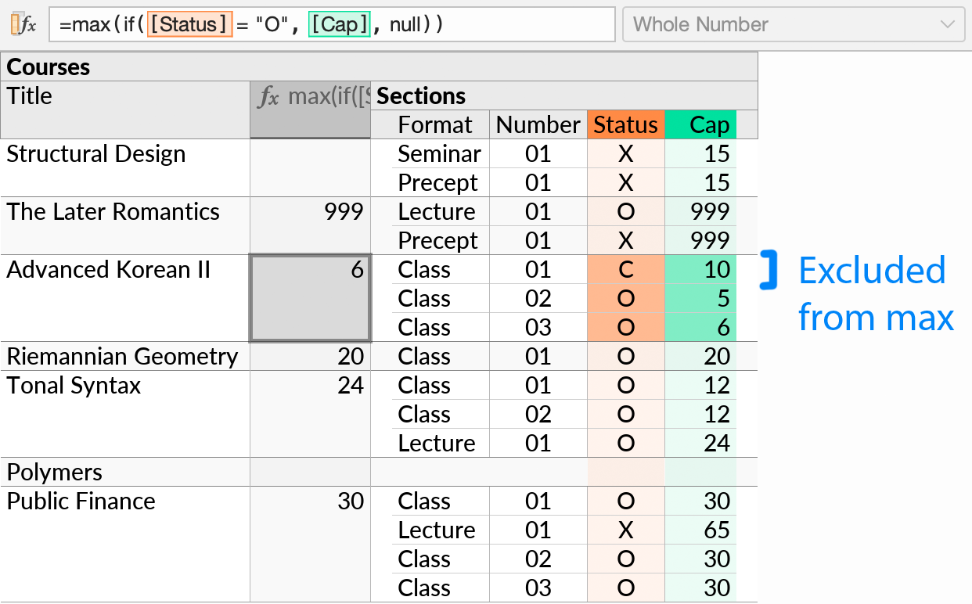Select the orange Status column header
This screenshot has height=604, width=972.
pos(625,124)
